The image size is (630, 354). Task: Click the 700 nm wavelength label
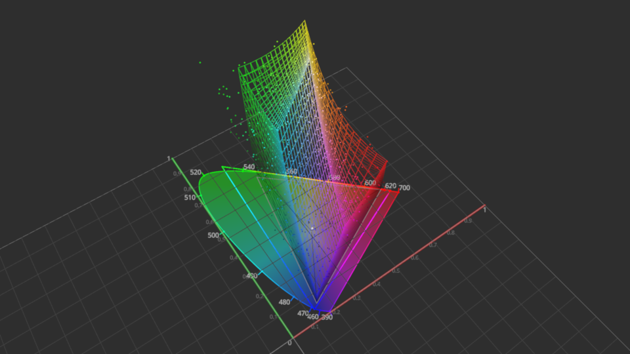404,188
